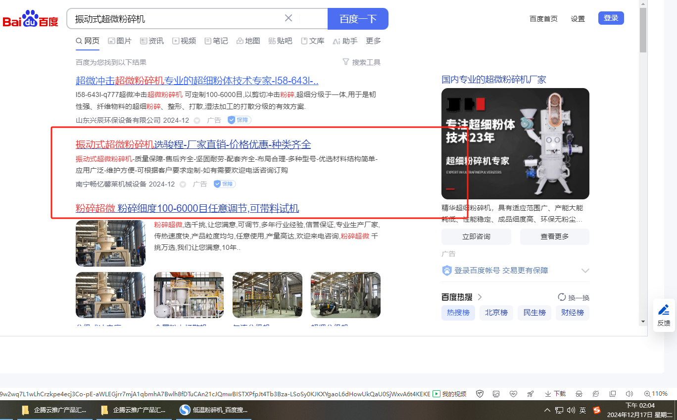
Task: Open the 搜索工具 filter options
Action: (x=361, y=62)
